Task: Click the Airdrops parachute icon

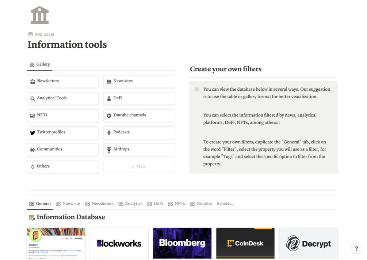Action: coord(109,150)
